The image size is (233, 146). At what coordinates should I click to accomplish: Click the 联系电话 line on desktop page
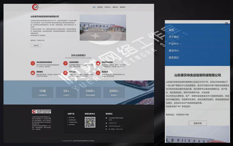point(38,41)
